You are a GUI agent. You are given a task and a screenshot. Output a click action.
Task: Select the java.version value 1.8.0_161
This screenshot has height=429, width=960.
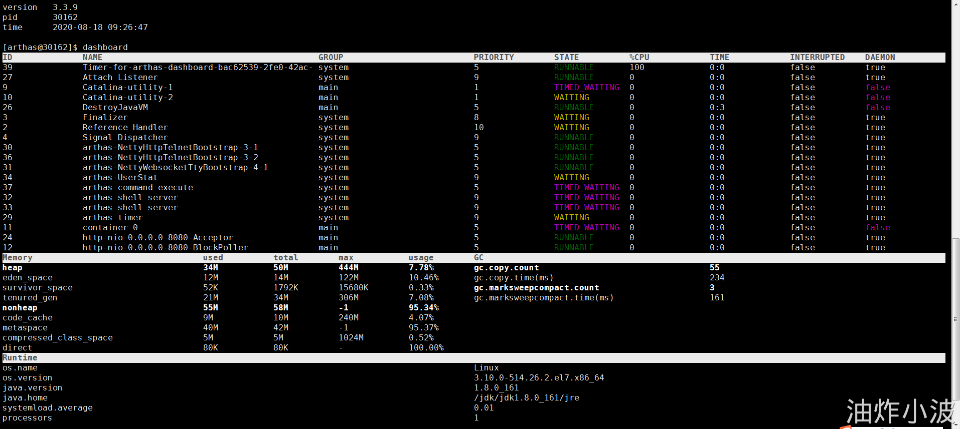pyautogui.click(x=497, y=388)
